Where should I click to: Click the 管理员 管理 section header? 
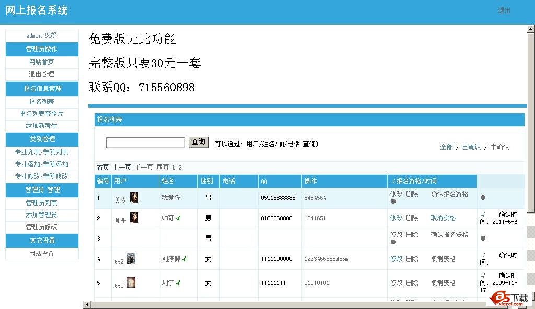coord(42,190)
